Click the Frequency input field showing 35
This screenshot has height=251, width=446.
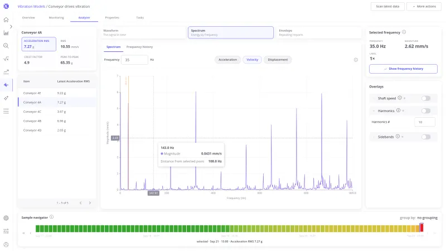click(x=134, y=60)
